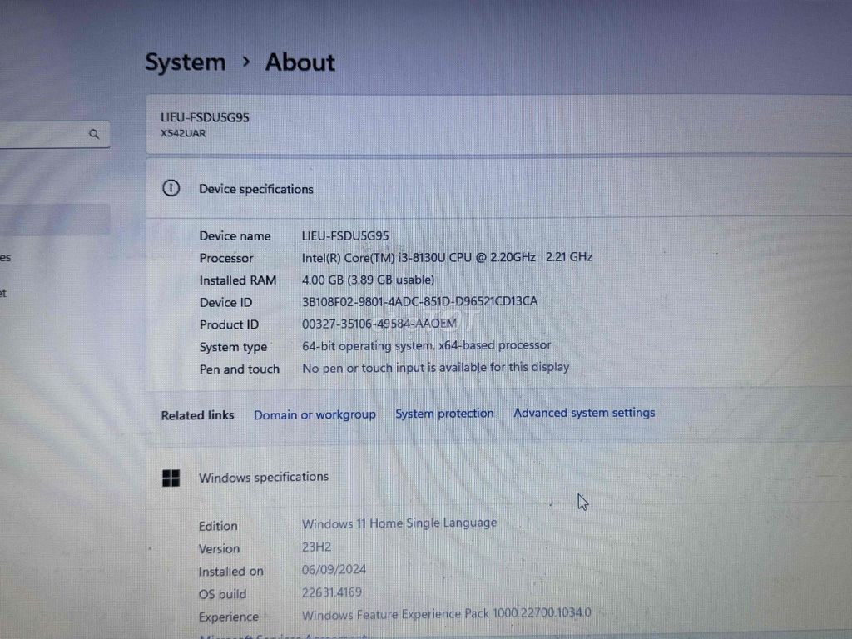Click the Installed RAM label
Screen dimensions: 852x639
coord(238,280)
